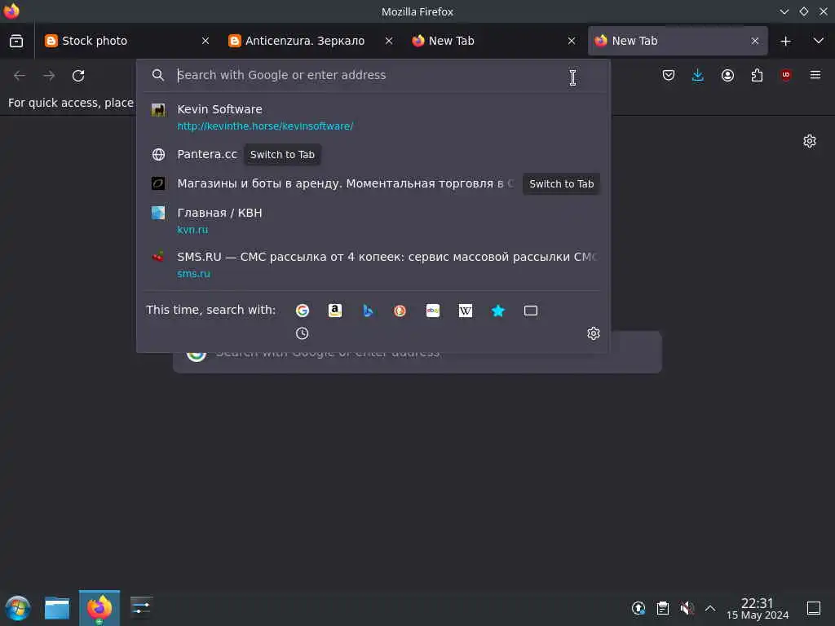Reload the current page
This screenshot has height=626, width=835.
(x=78, y=76)
